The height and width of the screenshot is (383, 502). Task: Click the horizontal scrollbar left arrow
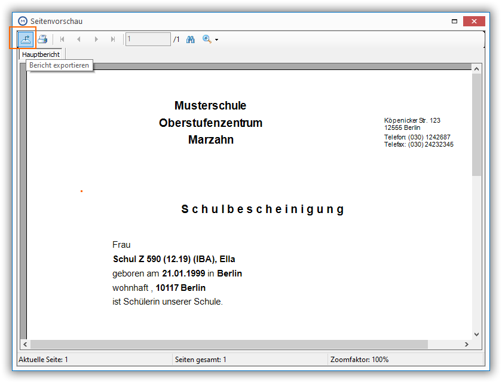point(25,345)
